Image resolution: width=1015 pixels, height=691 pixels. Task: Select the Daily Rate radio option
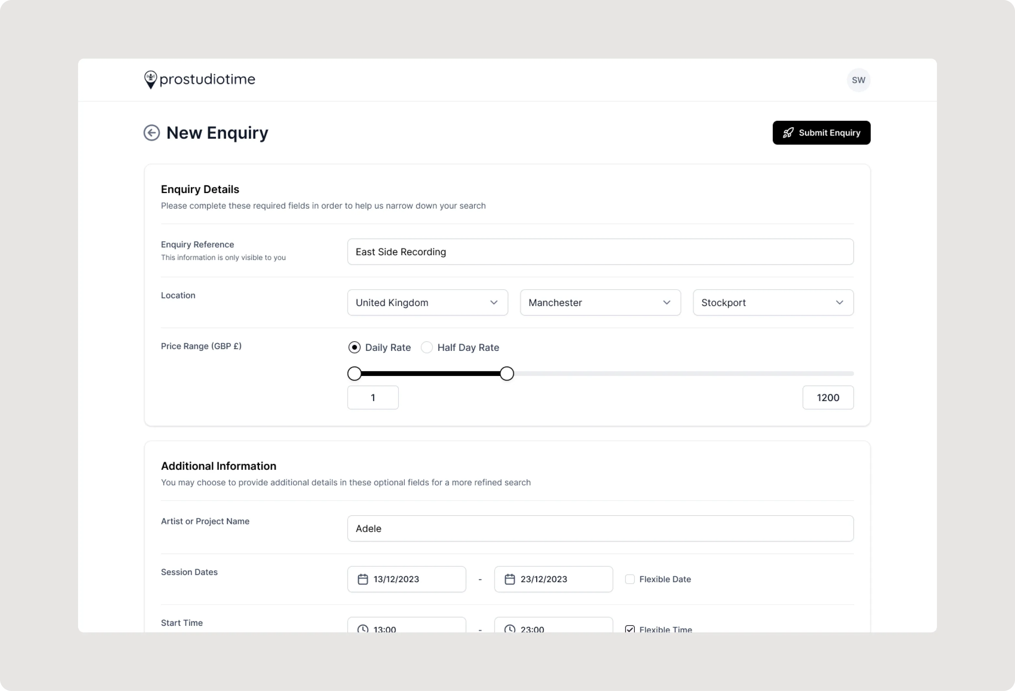[x=354, y=348]
